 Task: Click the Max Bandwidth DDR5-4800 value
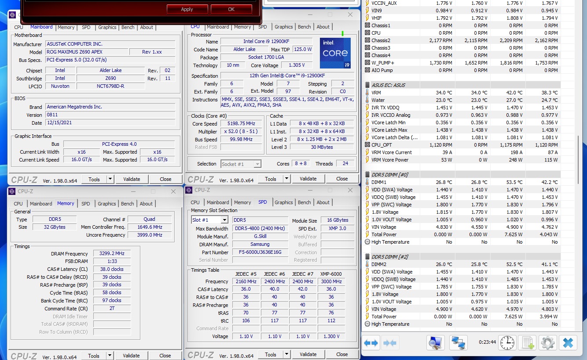[x=260, y=229]
